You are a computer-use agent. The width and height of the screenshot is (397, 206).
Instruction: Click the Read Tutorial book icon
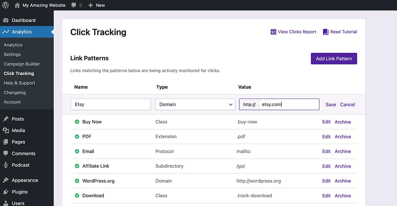tap(326, 32)
